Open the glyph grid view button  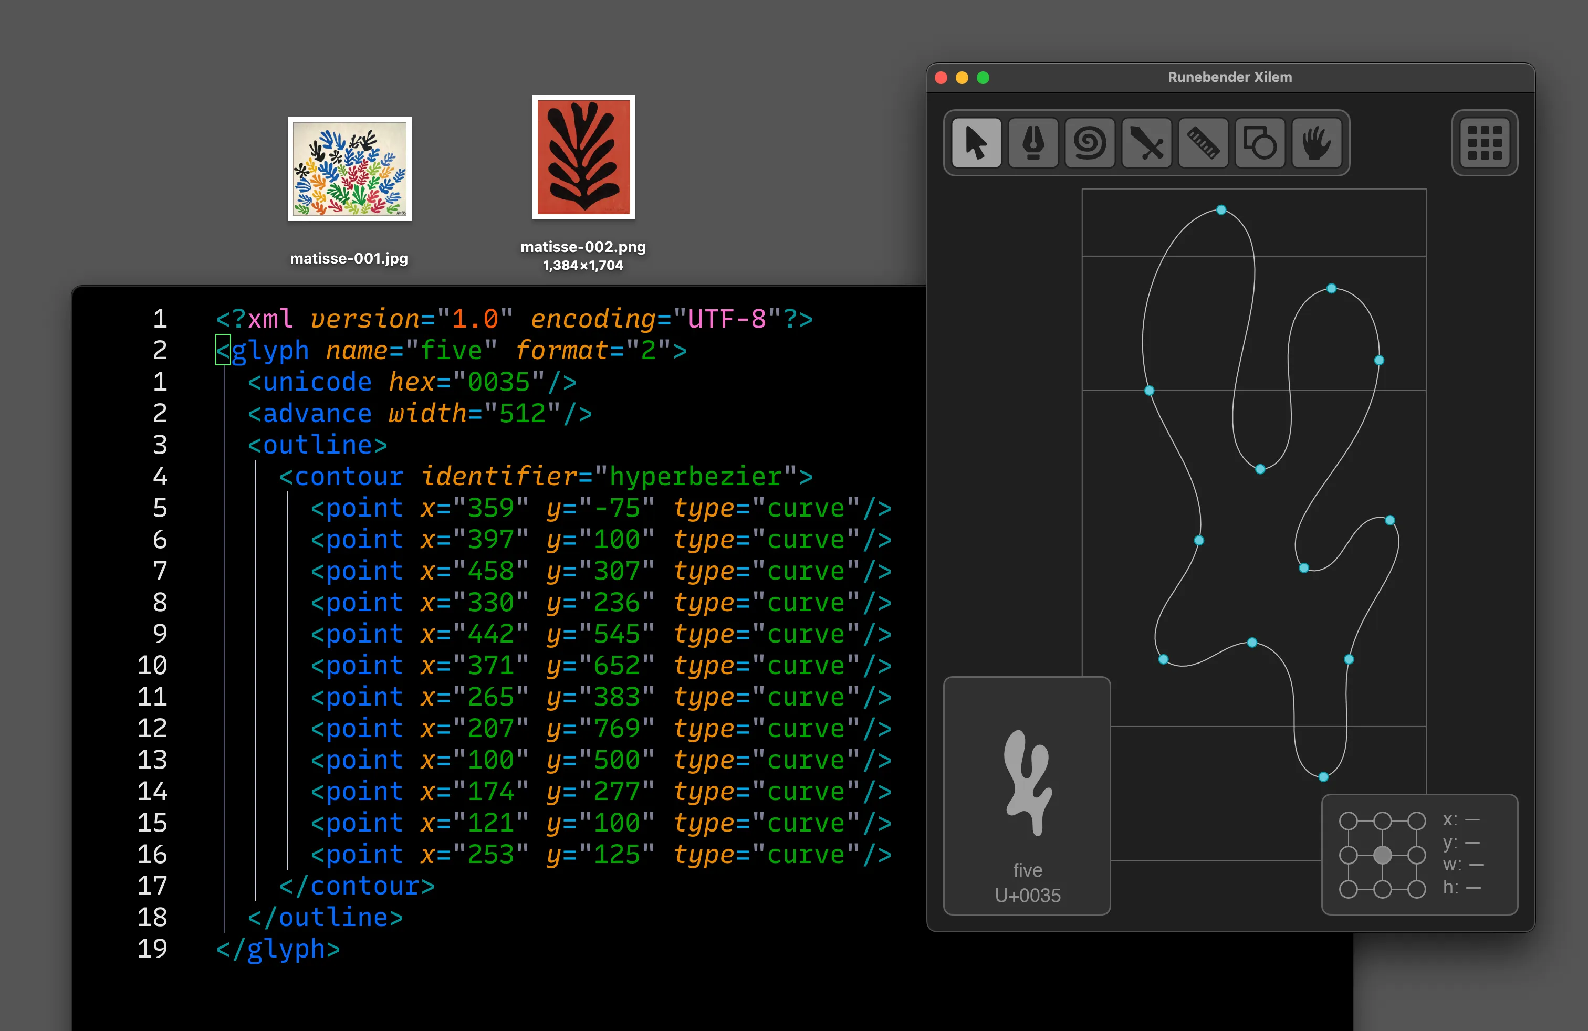pyautogui.click(x=1485, y=143)
